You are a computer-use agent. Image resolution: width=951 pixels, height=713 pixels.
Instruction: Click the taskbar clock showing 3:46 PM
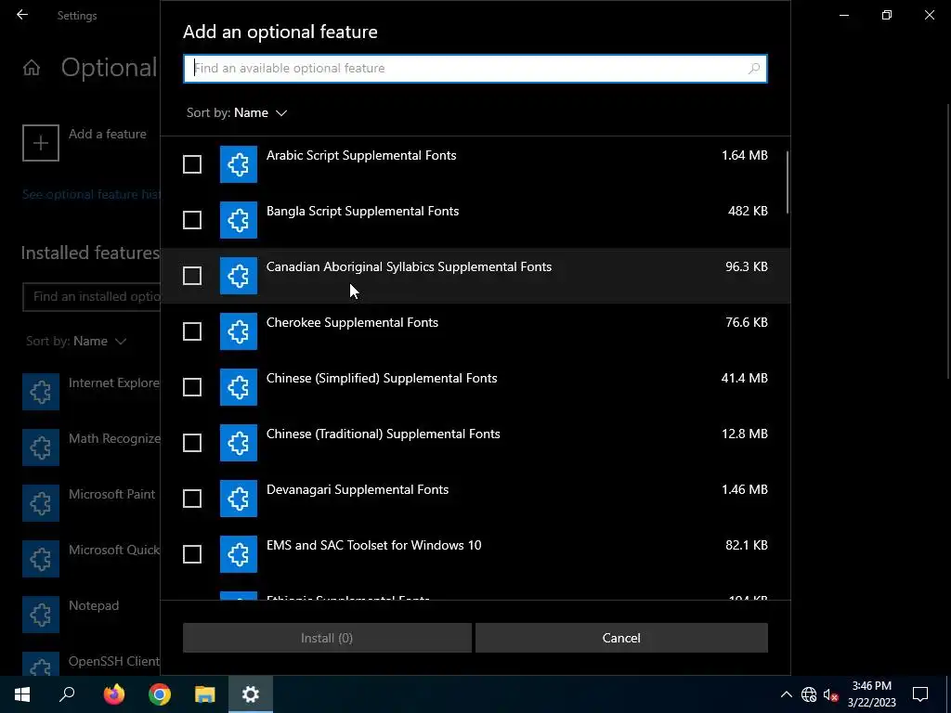tap(871, 694)
